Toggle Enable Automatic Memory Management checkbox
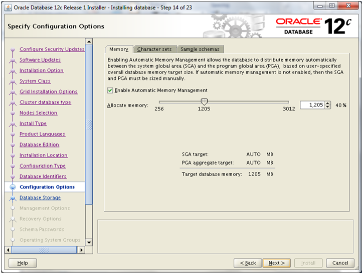The image size is (363, 274). [110, 90]
